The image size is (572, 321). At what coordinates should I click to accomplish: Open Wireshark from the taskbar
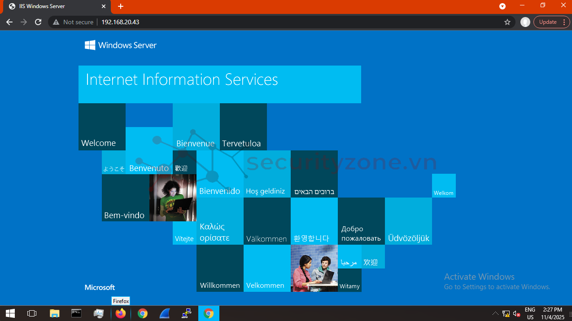(165, 313)
